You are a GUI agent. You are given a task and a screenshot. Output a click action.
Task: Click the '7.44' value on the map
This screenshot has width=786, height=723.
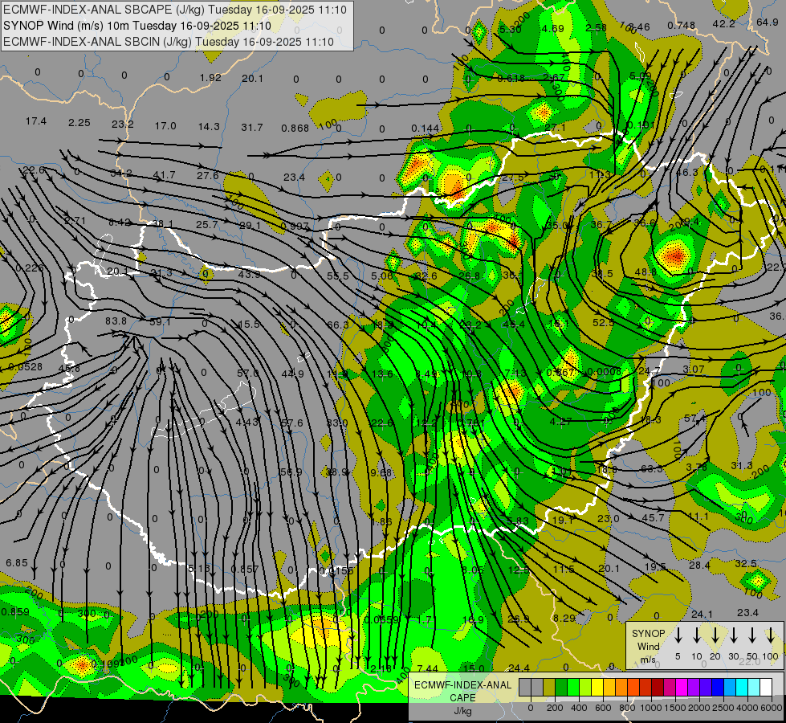428,668
